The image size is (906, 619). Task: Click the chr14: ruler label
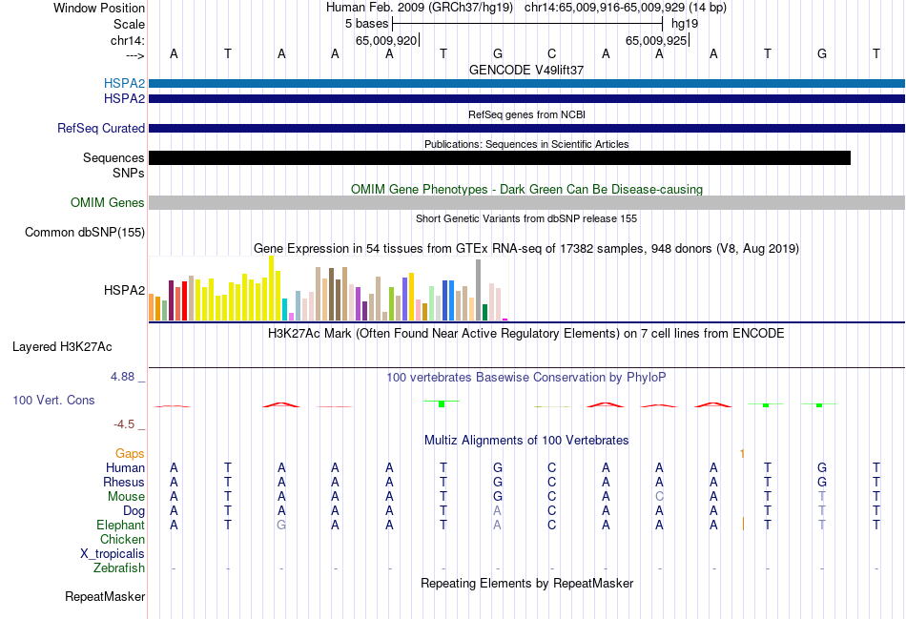click(128, 40)
